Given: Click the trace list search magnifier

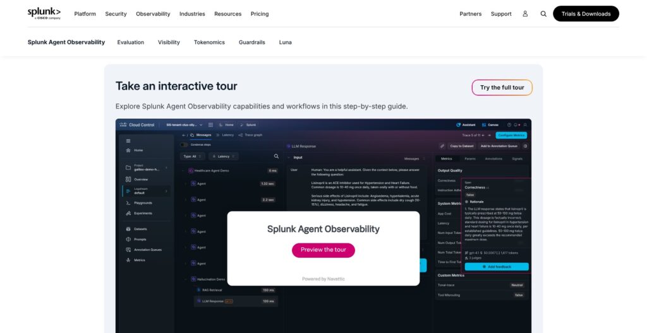Looking at the screenshot, I should tap(277, 156).
